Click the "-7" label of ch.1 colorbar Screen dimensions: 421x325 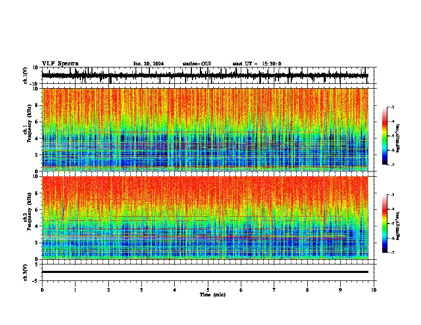(392, 165)
